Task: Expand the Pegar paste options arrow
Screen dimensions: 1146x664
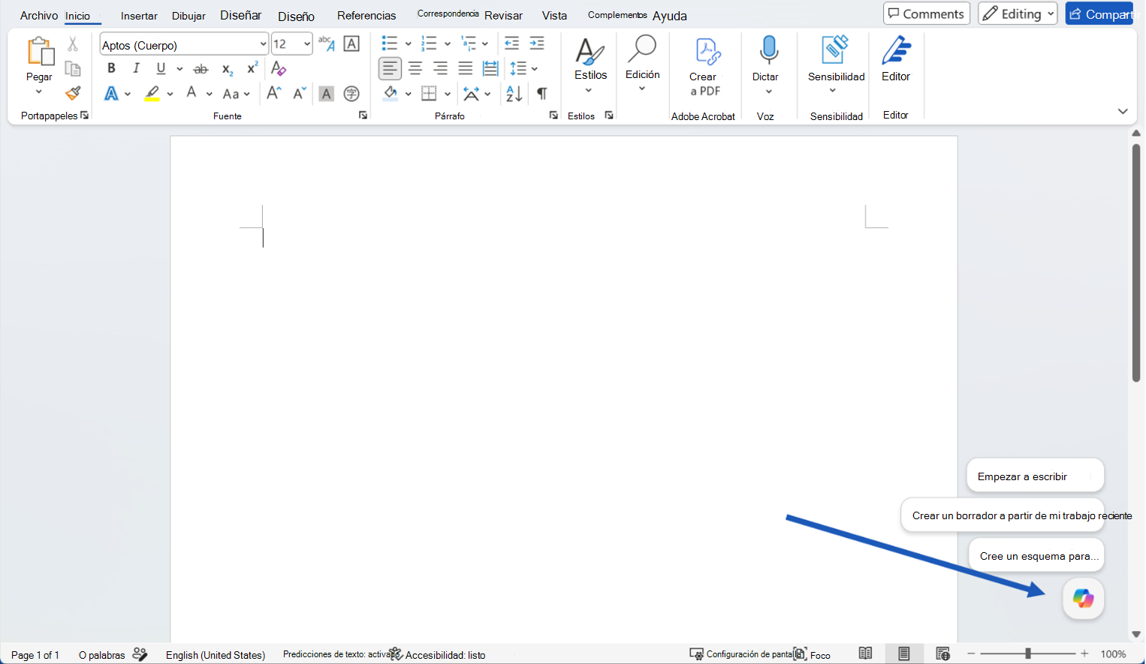Action: tap(38, 92)
